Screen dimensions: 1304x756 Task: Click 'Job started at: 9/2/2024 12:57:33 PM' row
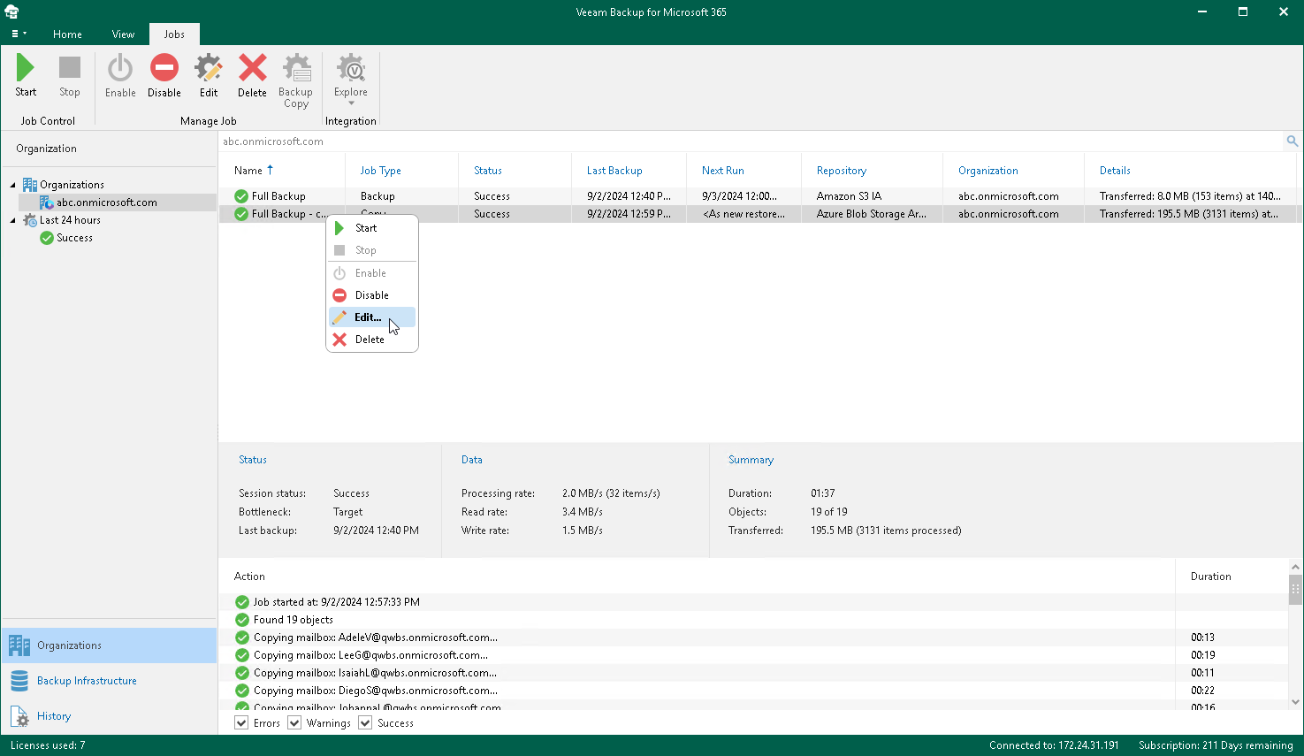pyautogui.click(x=754, y=602)
